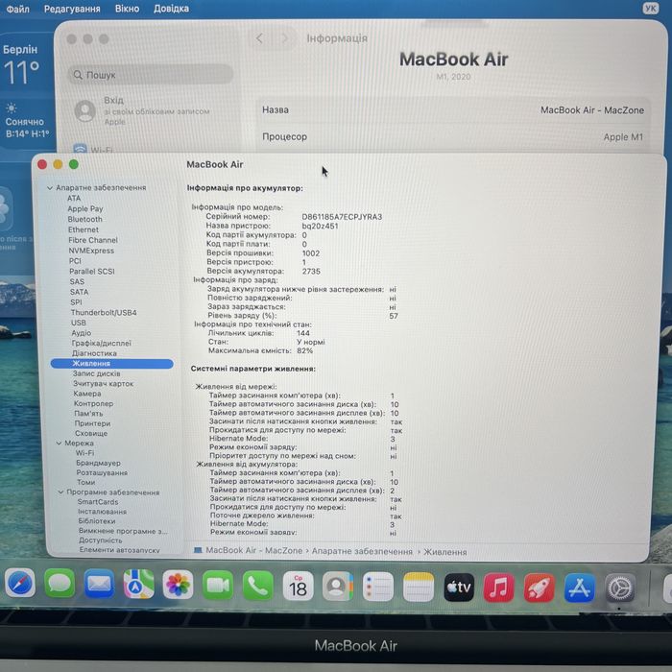Click MacBook Air - MacZone in path bar
Screen dimensions: 672x672
[x=253, y=550]
